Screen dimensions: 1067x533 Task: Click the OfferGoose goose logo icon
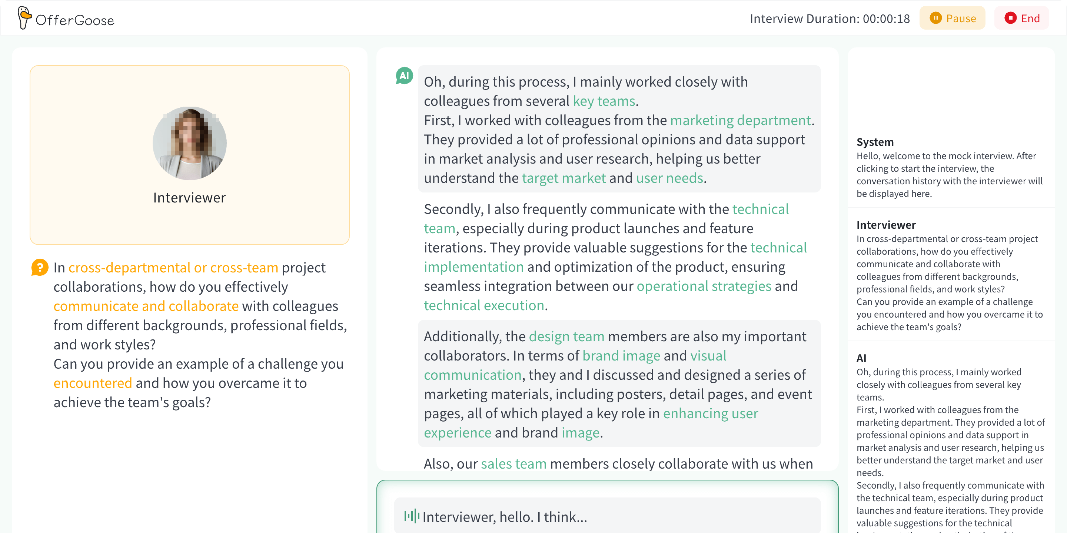(24, 18)
